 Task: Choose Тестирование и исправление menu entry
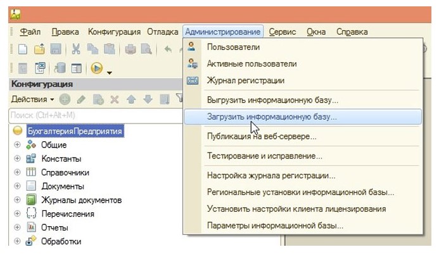(x=303, y=156)
